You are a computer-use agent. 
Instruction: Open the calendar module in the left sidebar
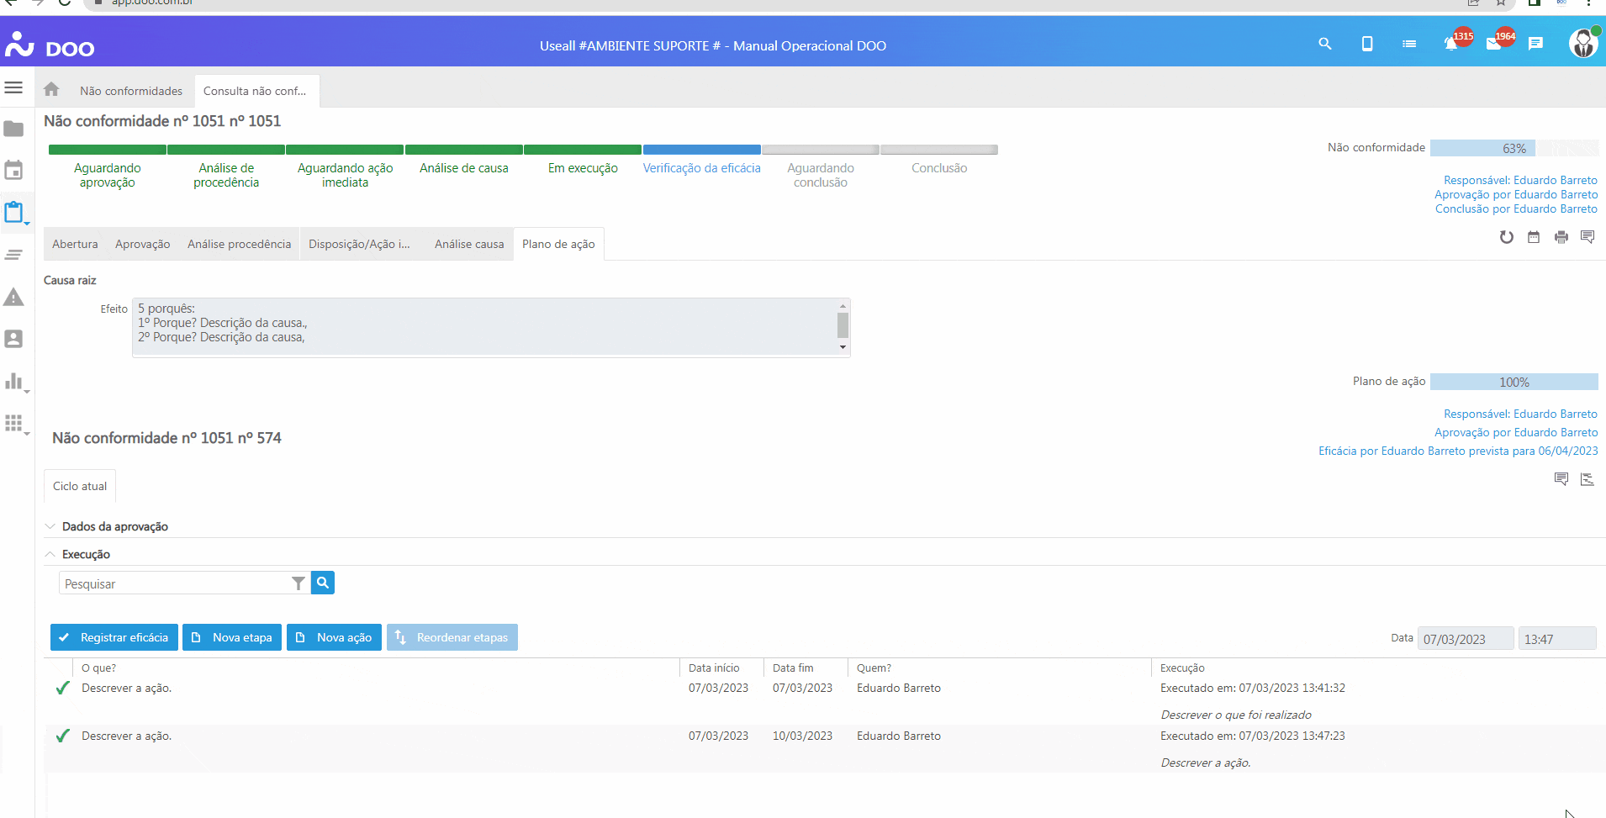(x=13, y=171)
